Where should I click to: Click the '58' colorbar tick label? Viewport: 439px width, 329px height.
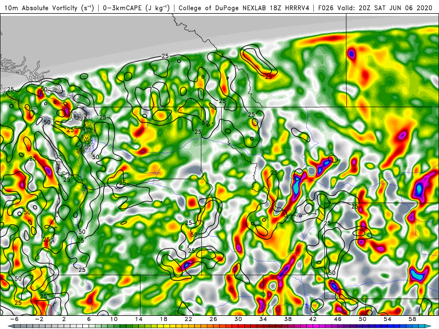click(413, 319)
